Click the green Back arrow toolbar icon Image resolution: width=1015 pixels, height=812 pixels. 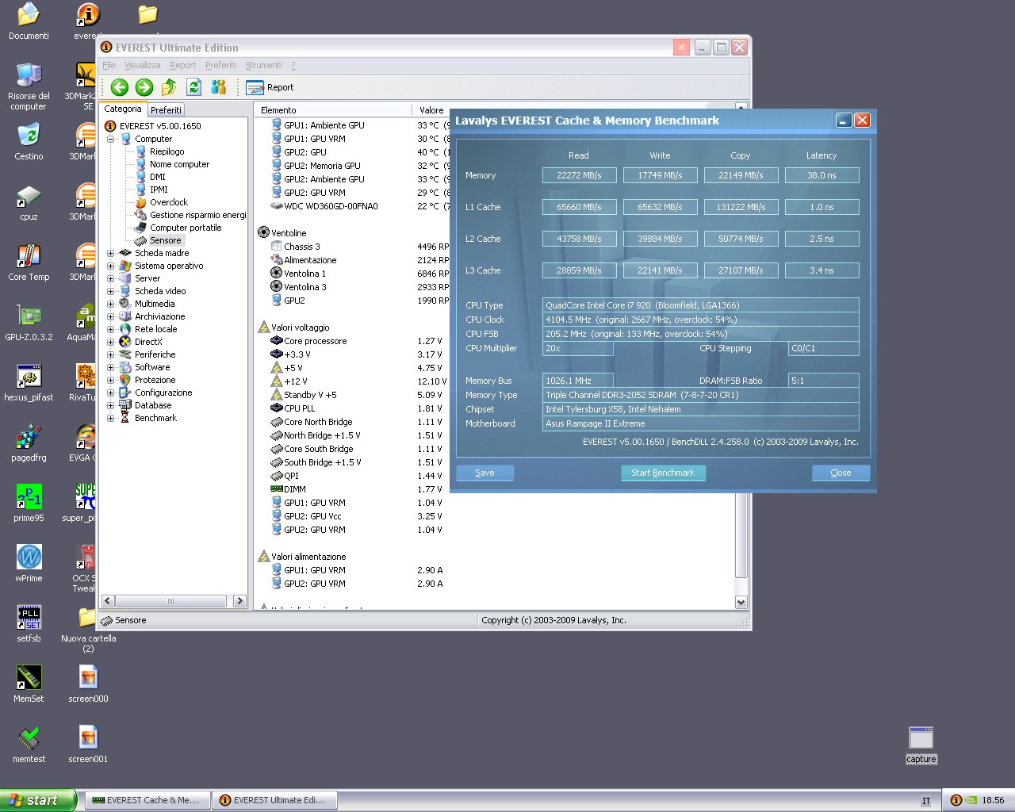[120, 87]
